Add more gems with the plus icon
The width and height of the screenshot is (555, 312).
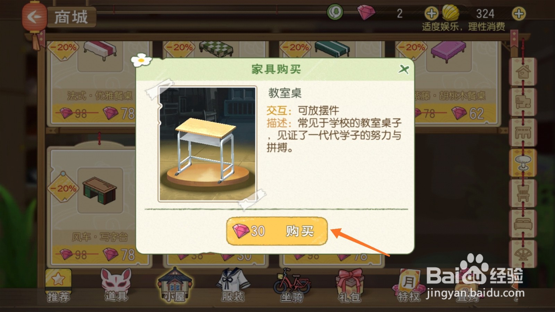point(431,14)
